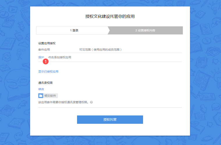The width and height of the screenshot is (221, 145).
Task: Click the red number 1 badge
Action: (x=46, y=61)
